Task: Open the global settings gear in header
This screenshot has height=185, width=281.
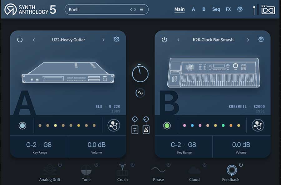Action: (239, 9)
